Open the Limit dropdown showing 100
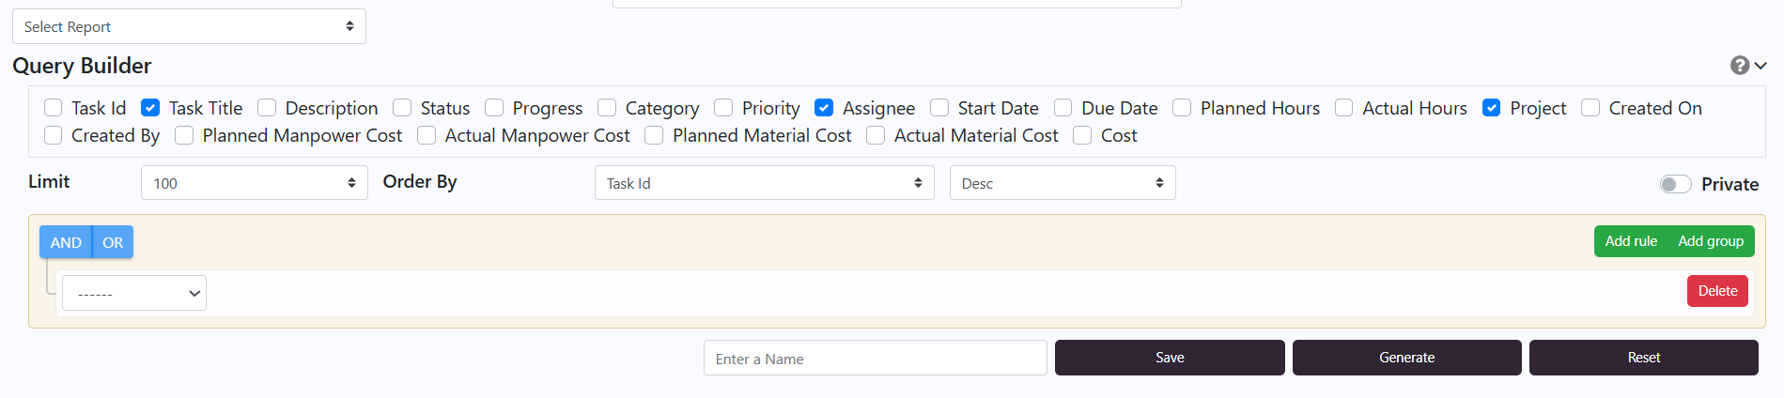Viewport: 1784px width, 398px height. [254, 183]
